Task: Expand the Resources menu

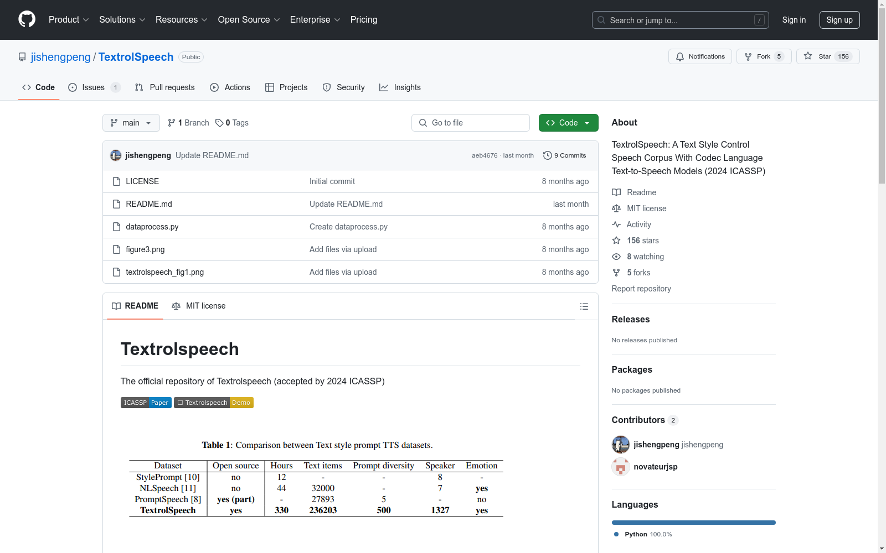Action: (x=182, y=19)
